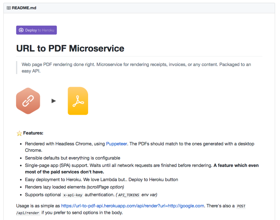Click the Heroku logo inside the deploy badge
Image resolution: width=280 pixels, height=220 pixels.
(x=21, y=30)
